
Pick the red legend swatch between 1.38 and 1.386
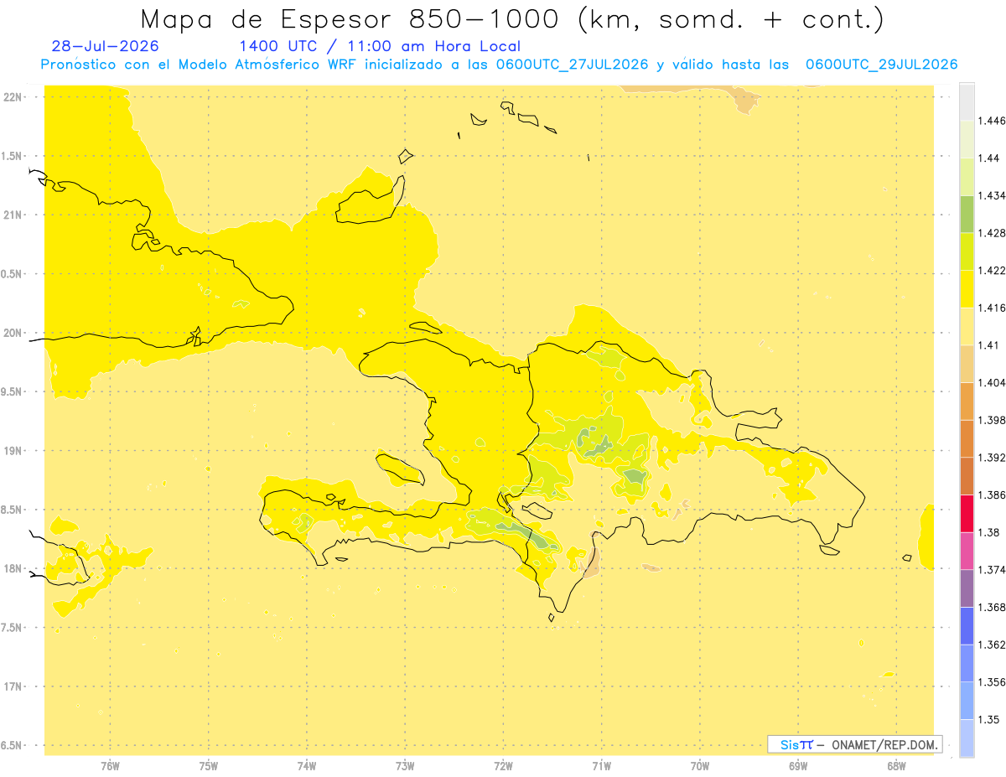[967, 513]
